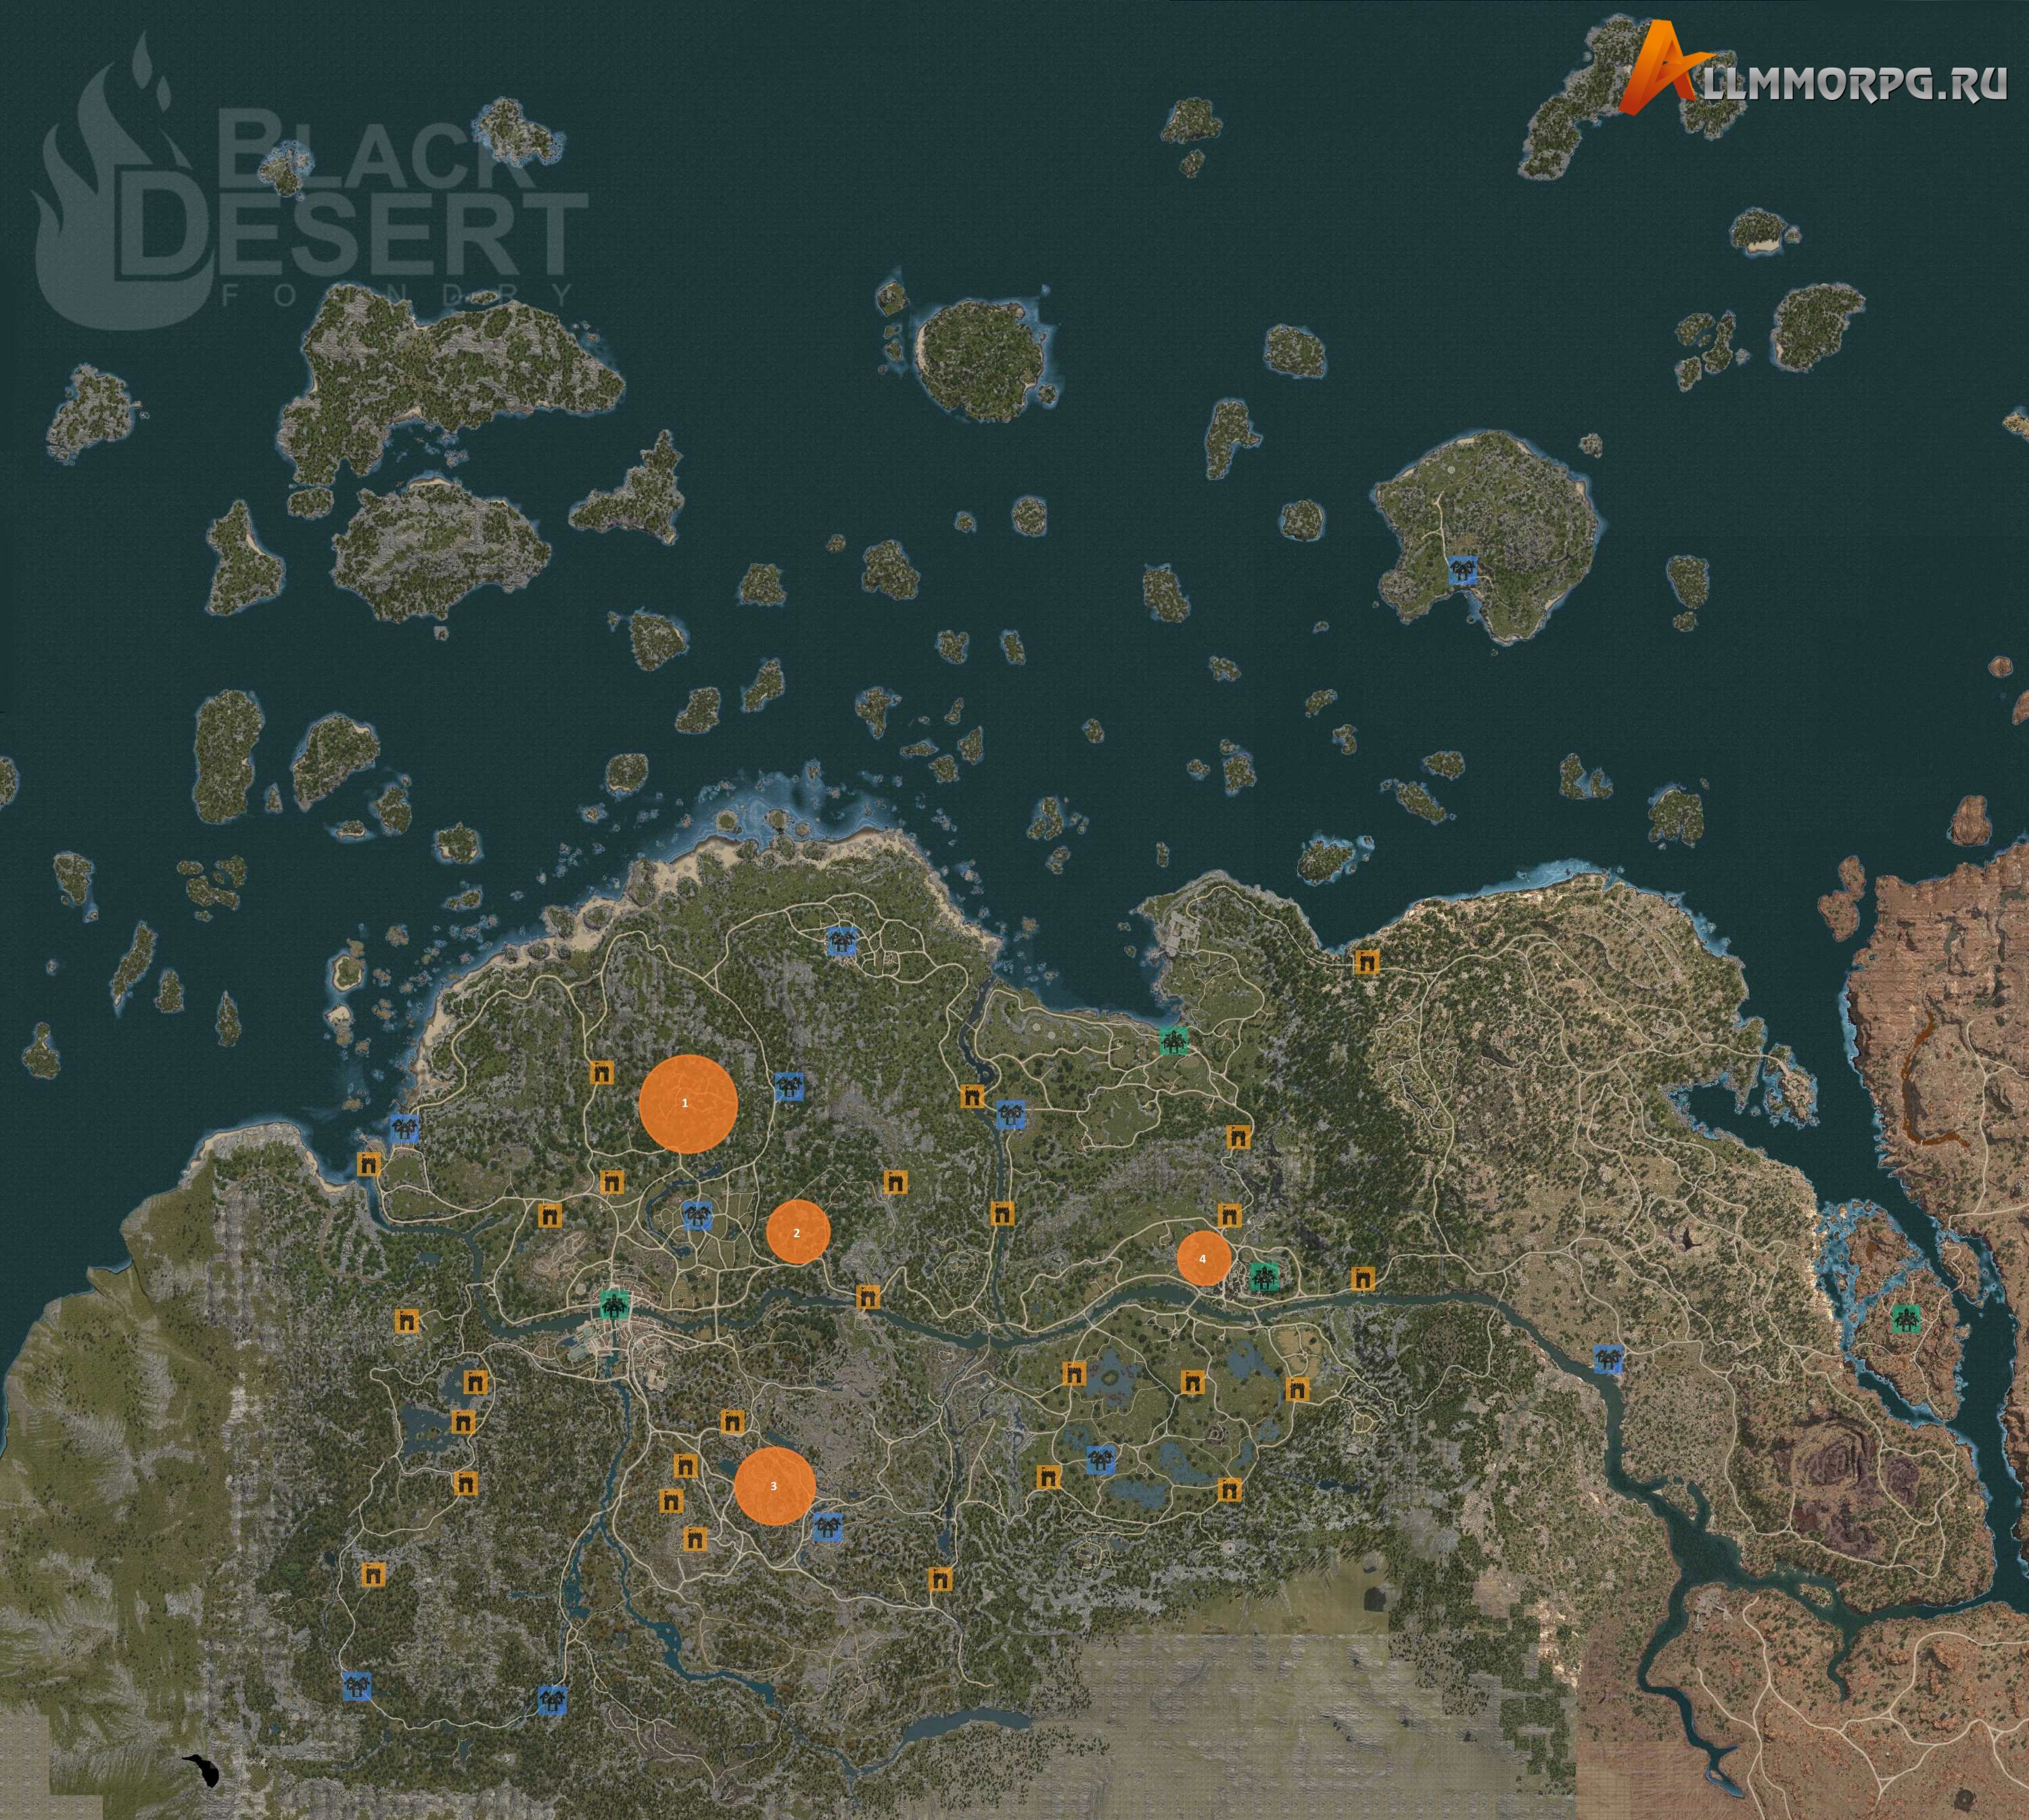Click orange gate icon on the northeast coast
The width and height of the screenshot is (2029, 1820).
1366,963
